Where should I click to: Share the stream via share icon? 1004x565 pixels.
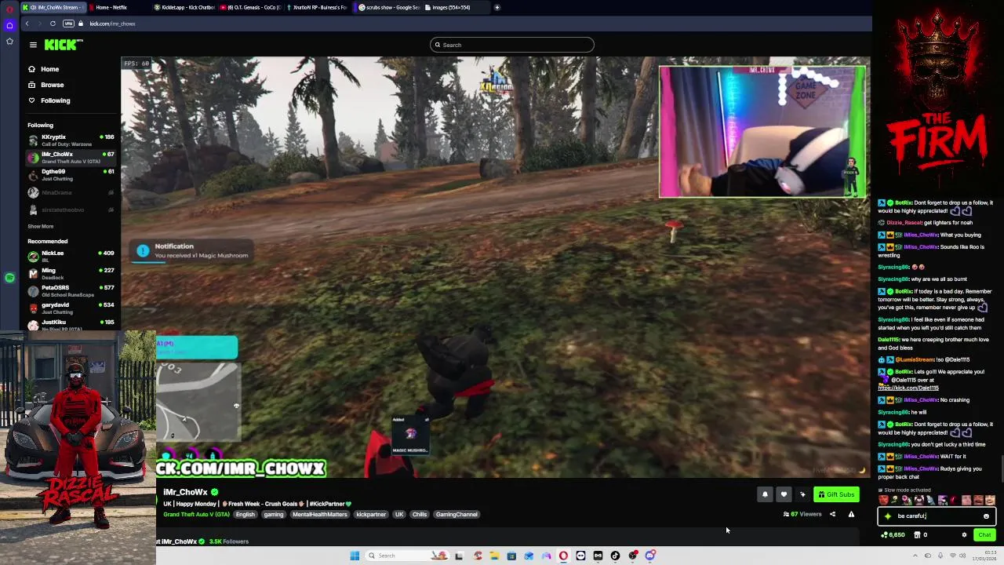[x=832, y=515]
